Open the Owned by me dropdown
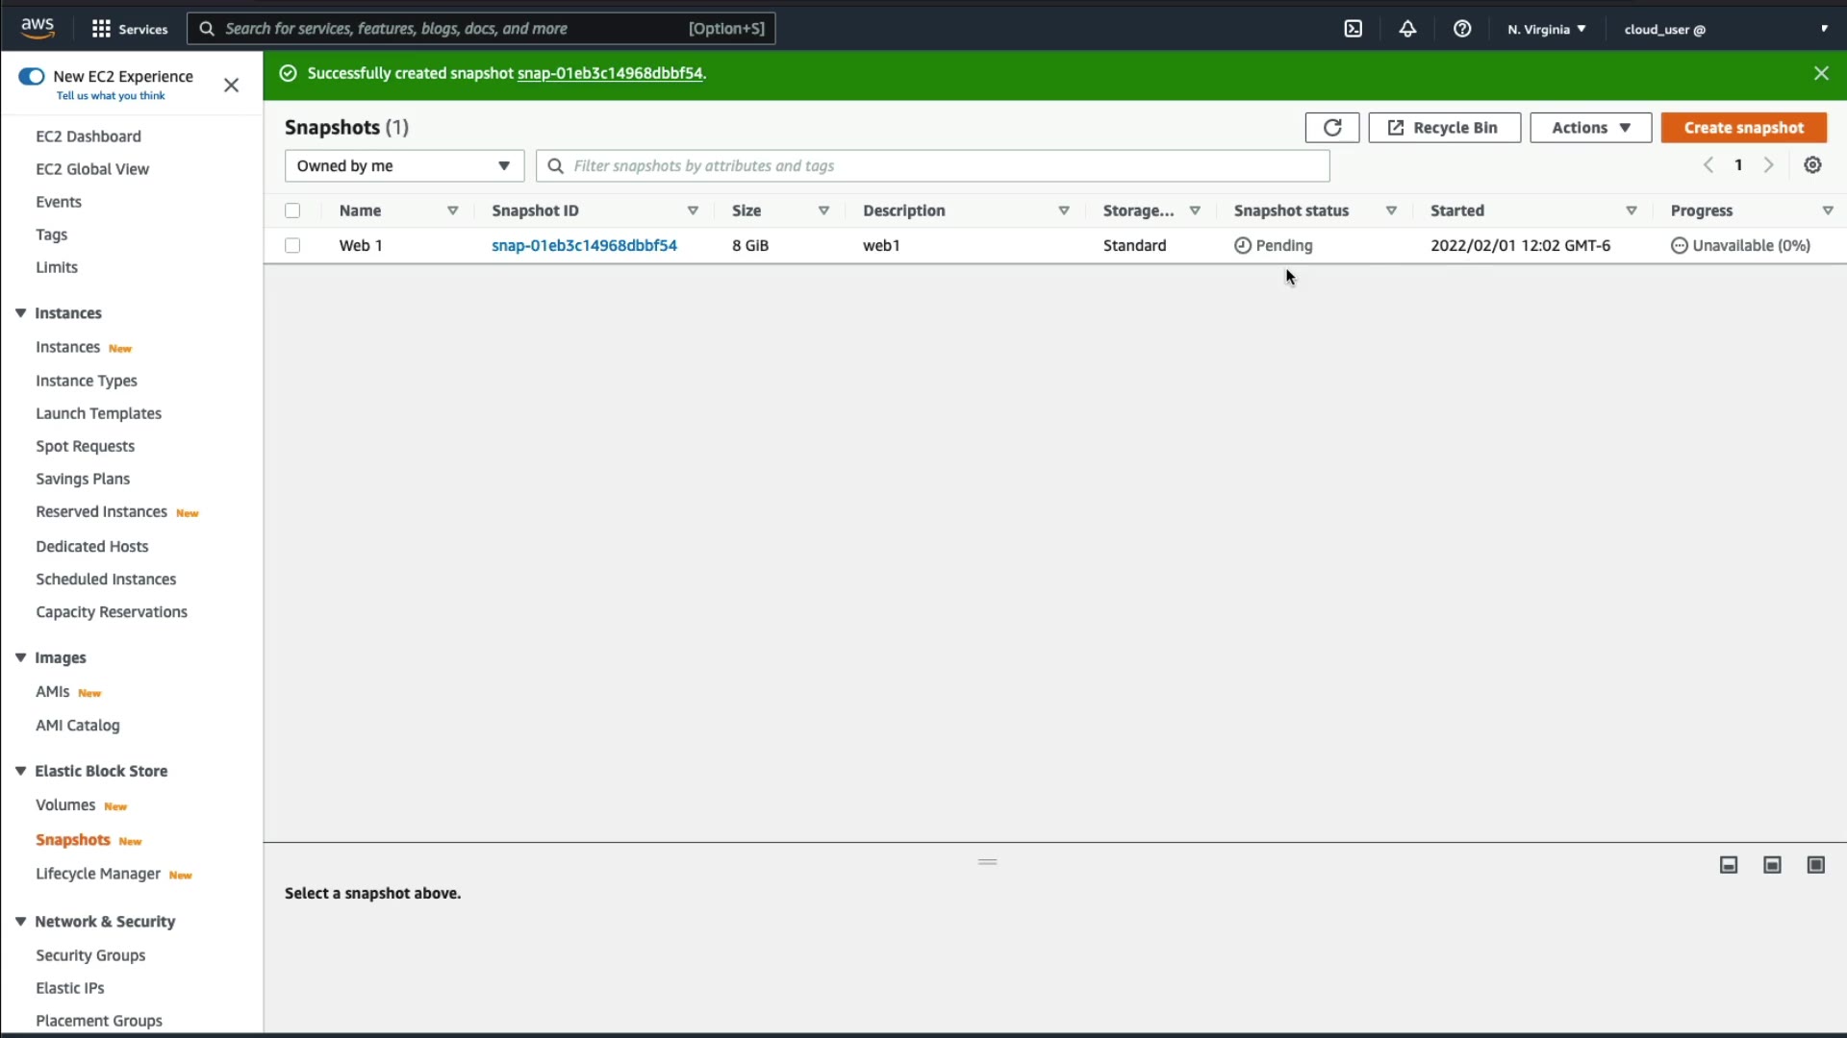Image resolution: width=1847 pixels, height=1038 pixels. (404, 166)
